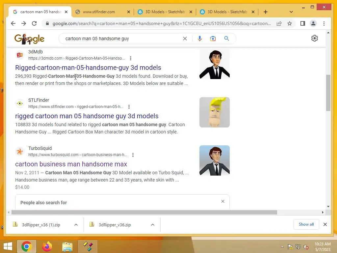Open the network tray icon
Image resolution: width=337 pixels, height=253 pixels.
(x=298, y=247)
